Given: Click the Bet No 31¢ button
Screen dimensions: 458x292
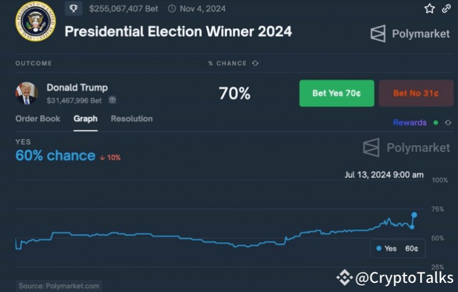Looking at the screenshot, I should tap(416, 93).
